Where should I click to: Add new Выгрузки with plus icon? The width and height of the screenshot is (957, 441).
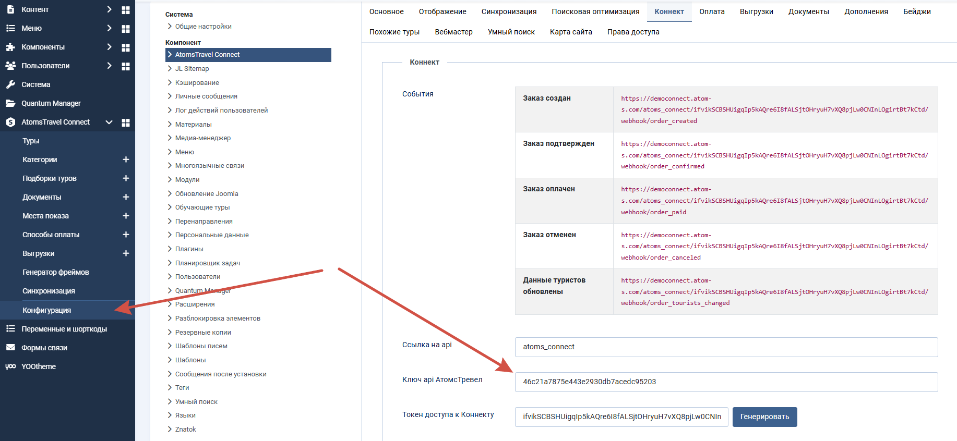pyautogui.click(x=126, y=253)
